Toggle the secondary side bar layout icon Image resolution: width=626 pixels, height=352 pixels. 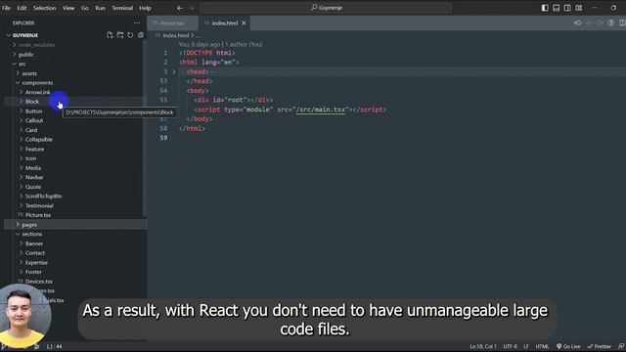[x=567, y=8]
